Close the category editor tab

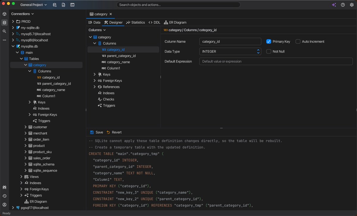pyautogui.click(x=111, y=14)
